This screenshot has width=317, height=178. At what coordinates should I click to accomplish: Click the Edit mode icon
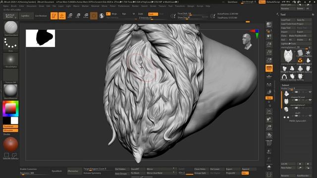click(54, 16)
